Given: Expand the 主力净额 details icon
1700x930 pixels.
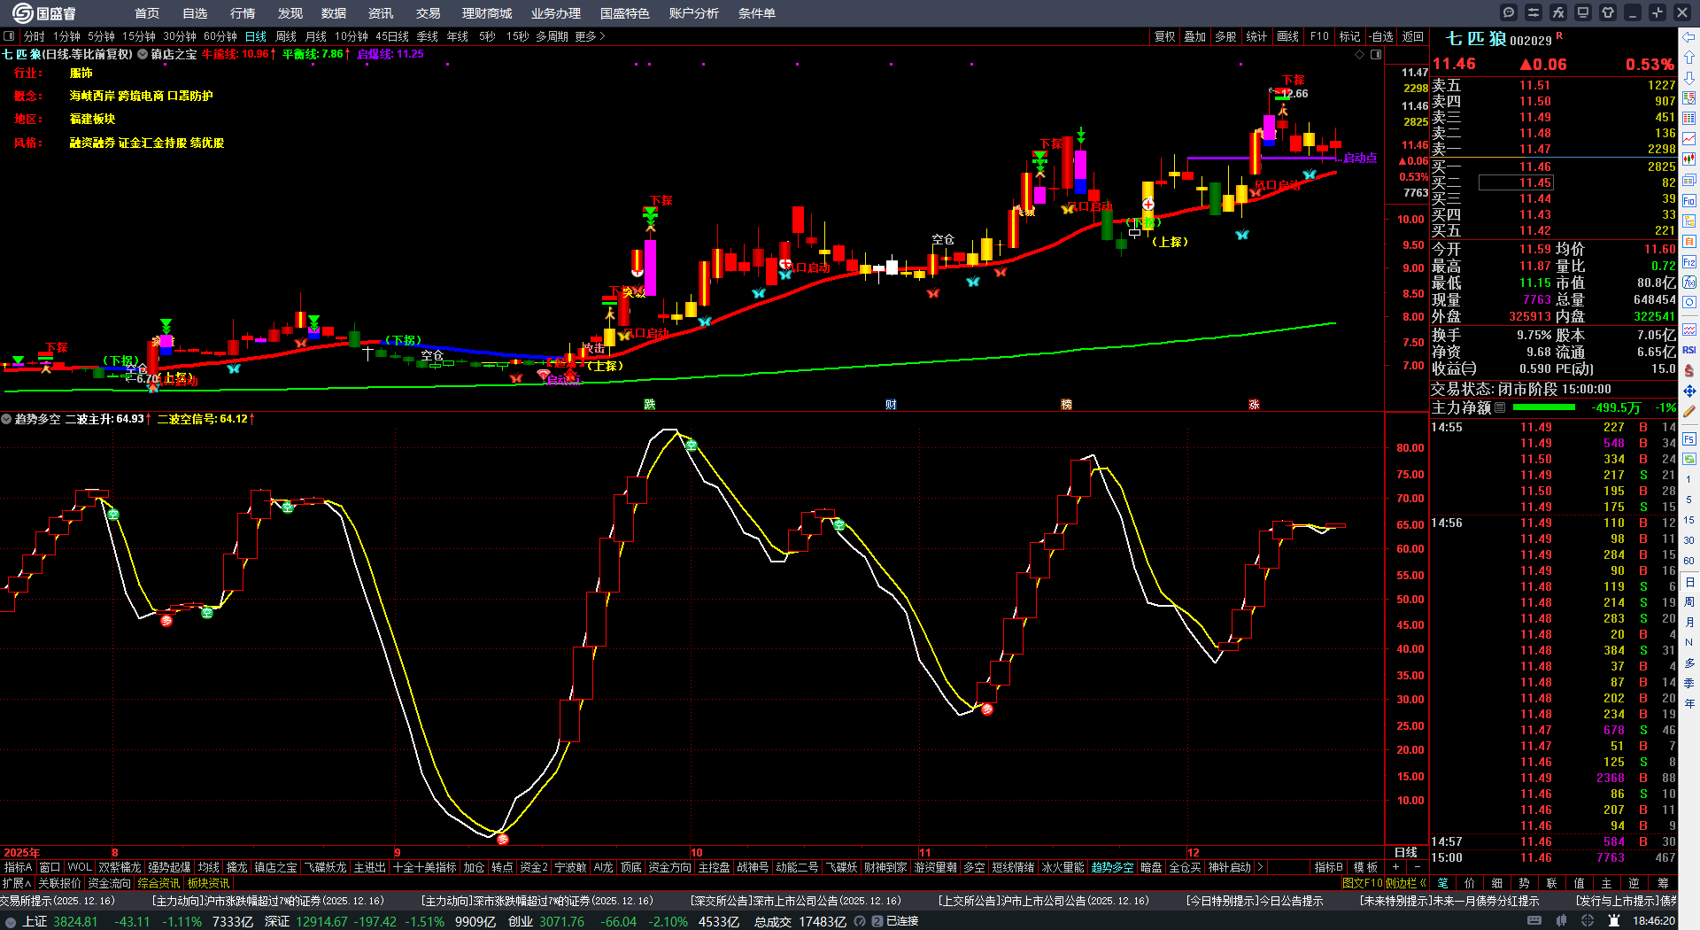Looking at the screenshot, I should pos(1500,407).
